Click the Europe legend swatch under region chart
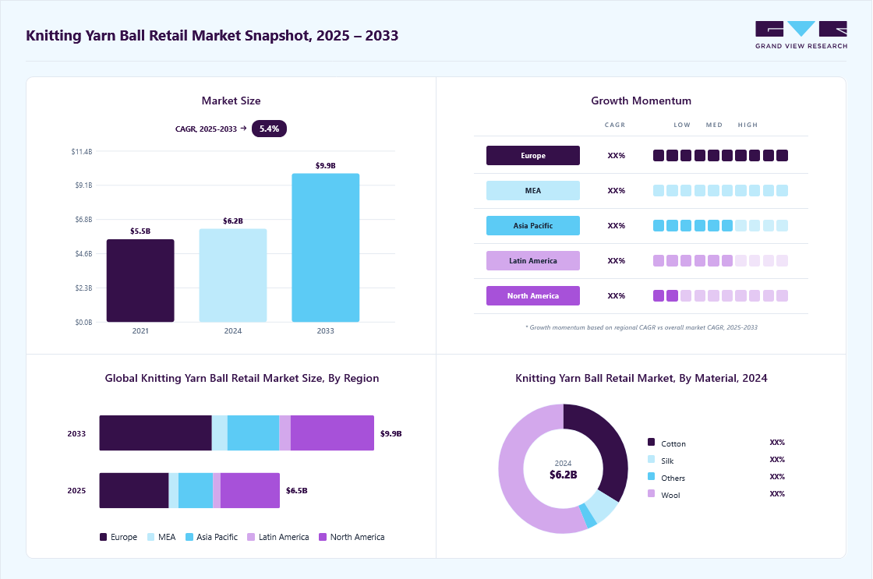This screenshot has height=579, width=873. pos(103,537)
